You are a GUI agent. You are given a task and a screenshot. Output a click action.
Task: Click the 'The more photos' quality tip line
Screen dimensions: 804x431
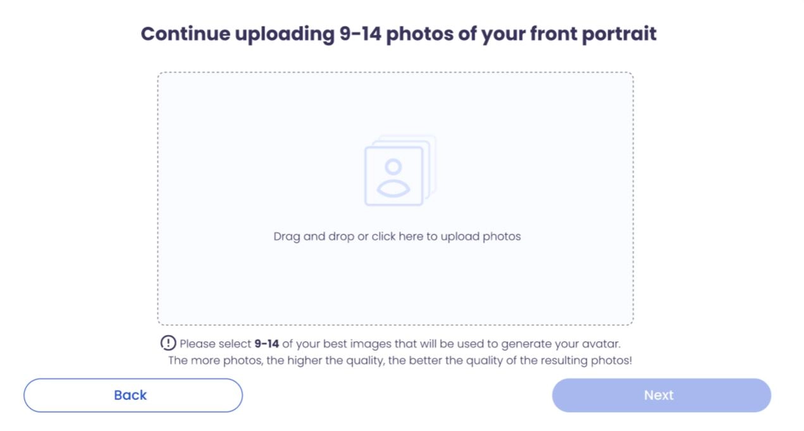click(x=400, y=360)
